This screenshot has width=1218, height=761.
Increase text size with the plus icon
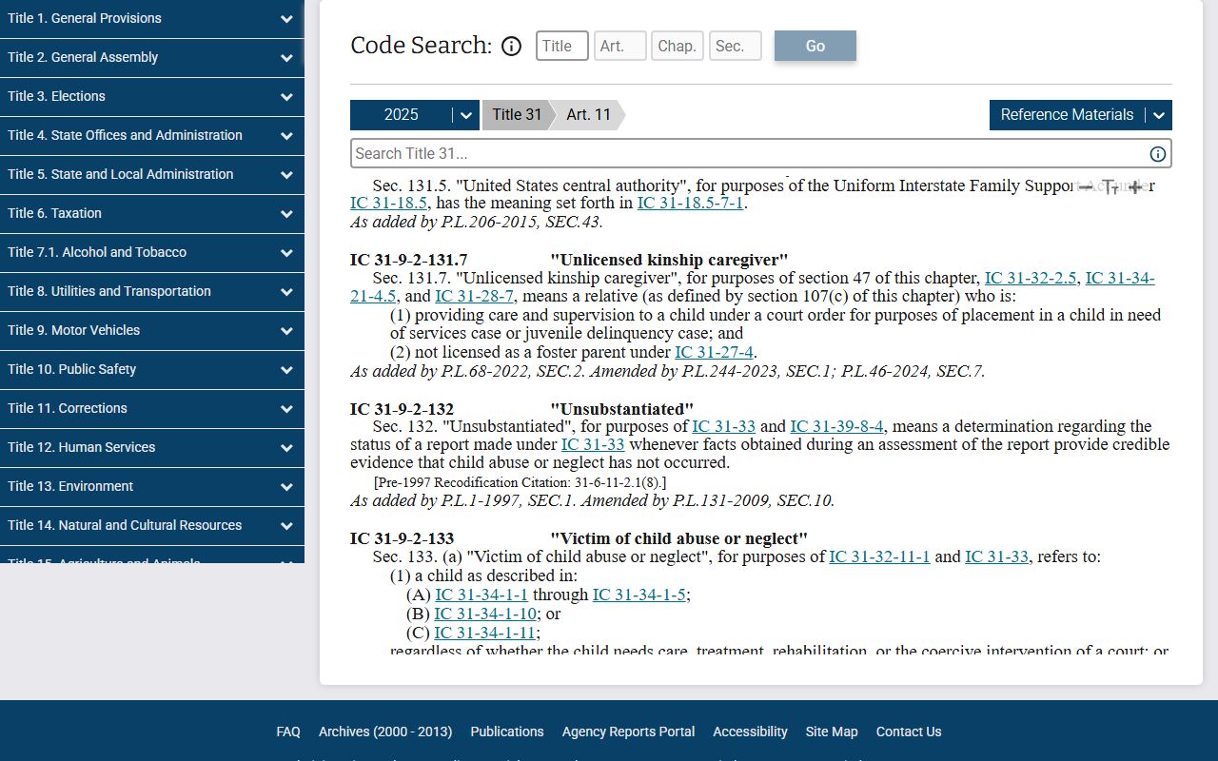pyautogui.click(x=1135, y=187)
